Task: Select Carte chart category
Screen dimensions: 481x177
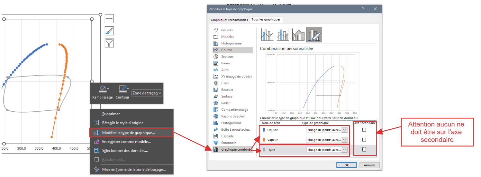Action: pyautogui.click(x=225, y=83)
